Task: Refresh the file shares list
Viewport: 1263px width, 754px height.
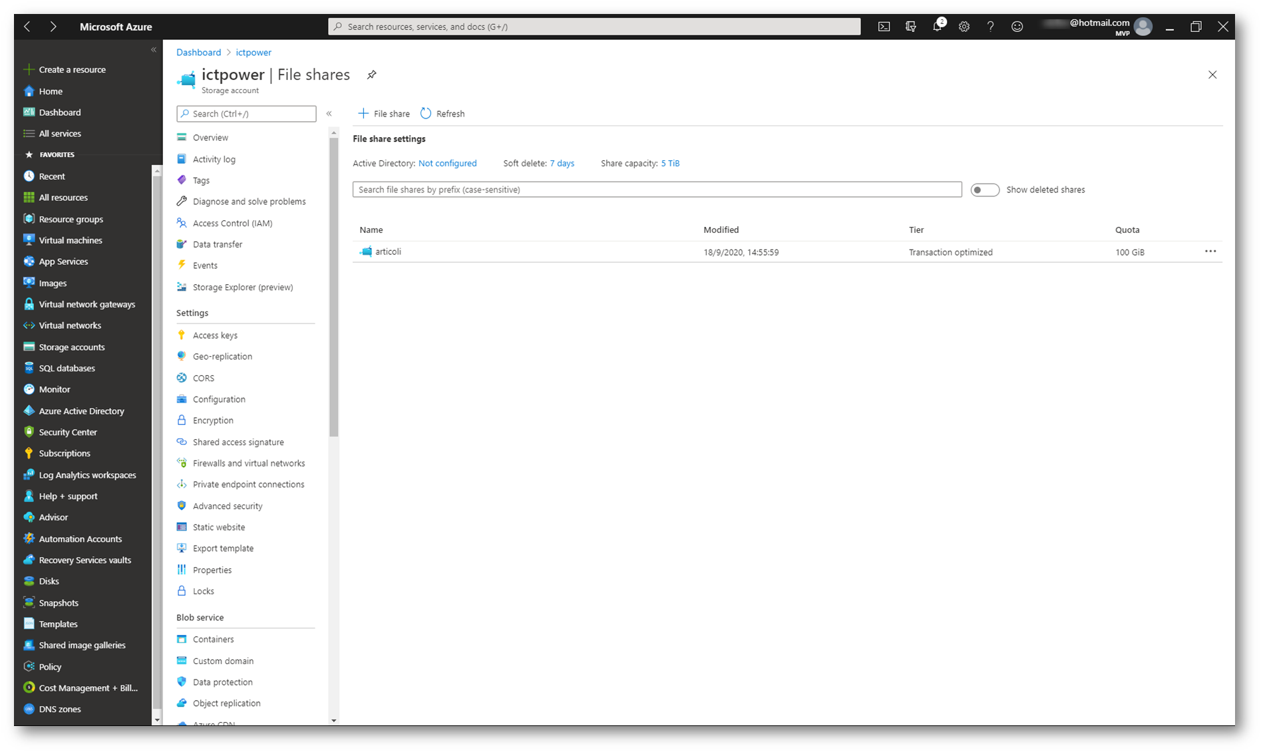Action: tap(443, 114)
